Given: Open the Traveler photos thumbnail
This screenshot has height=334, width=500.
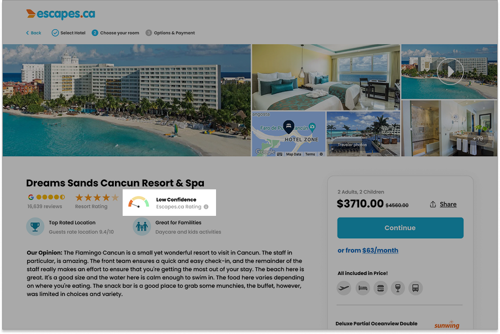Looking at the screenshot, I should click(x=363, y=134).
